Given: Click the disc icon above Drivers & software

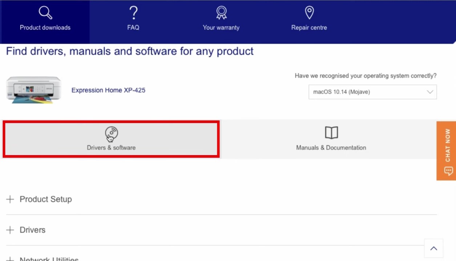Looking at the screenshot, I should pos(111,133).
